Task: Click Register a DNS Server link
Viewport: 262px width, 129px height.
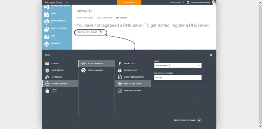Action: tap(87, 32)
